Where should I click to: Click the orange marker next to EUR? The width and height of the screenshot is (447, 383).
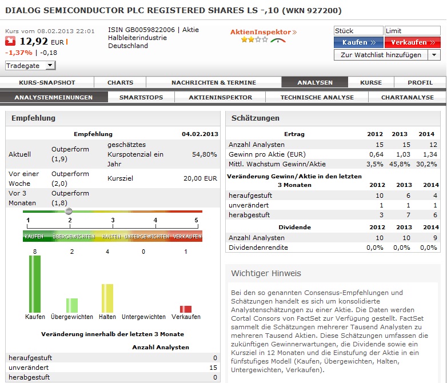click(67, 42)
